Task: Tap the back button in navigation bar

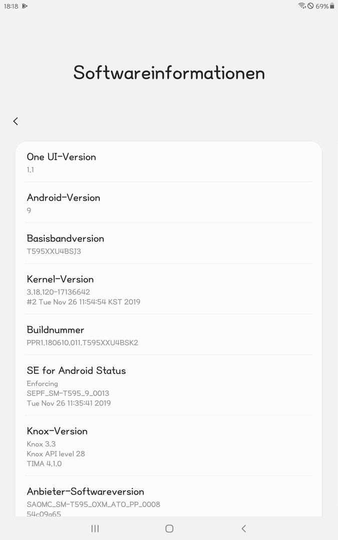Action: coord(244,528)
